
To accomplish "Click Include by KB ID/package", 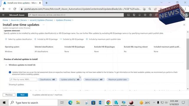I will click(46, 39).
